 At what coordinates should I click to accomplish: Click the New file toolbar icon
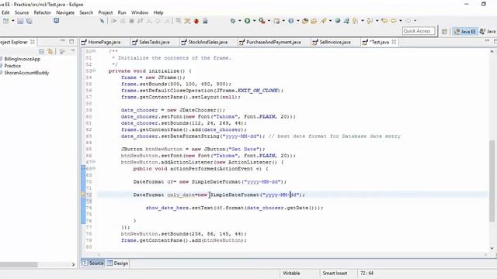point(5,21)
